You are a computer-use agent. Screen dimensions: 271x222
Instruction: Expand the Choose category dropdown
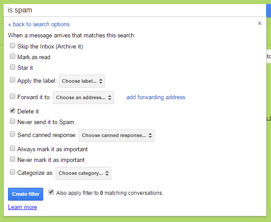pos(84,173)
